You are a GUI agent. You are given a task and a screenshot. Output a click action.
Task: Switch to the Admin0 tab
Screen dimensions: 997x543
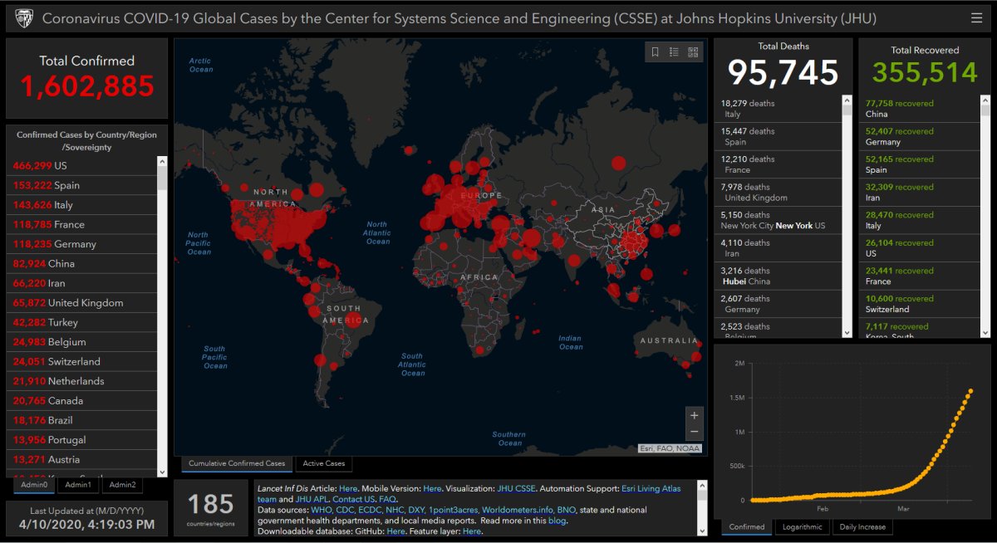coord(35,485)
